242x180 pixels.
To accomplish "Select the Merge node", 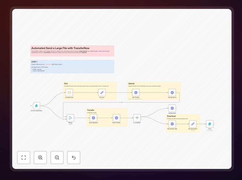I will (x=70, y=118).
